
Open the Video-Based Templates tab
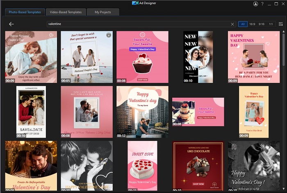66,12
